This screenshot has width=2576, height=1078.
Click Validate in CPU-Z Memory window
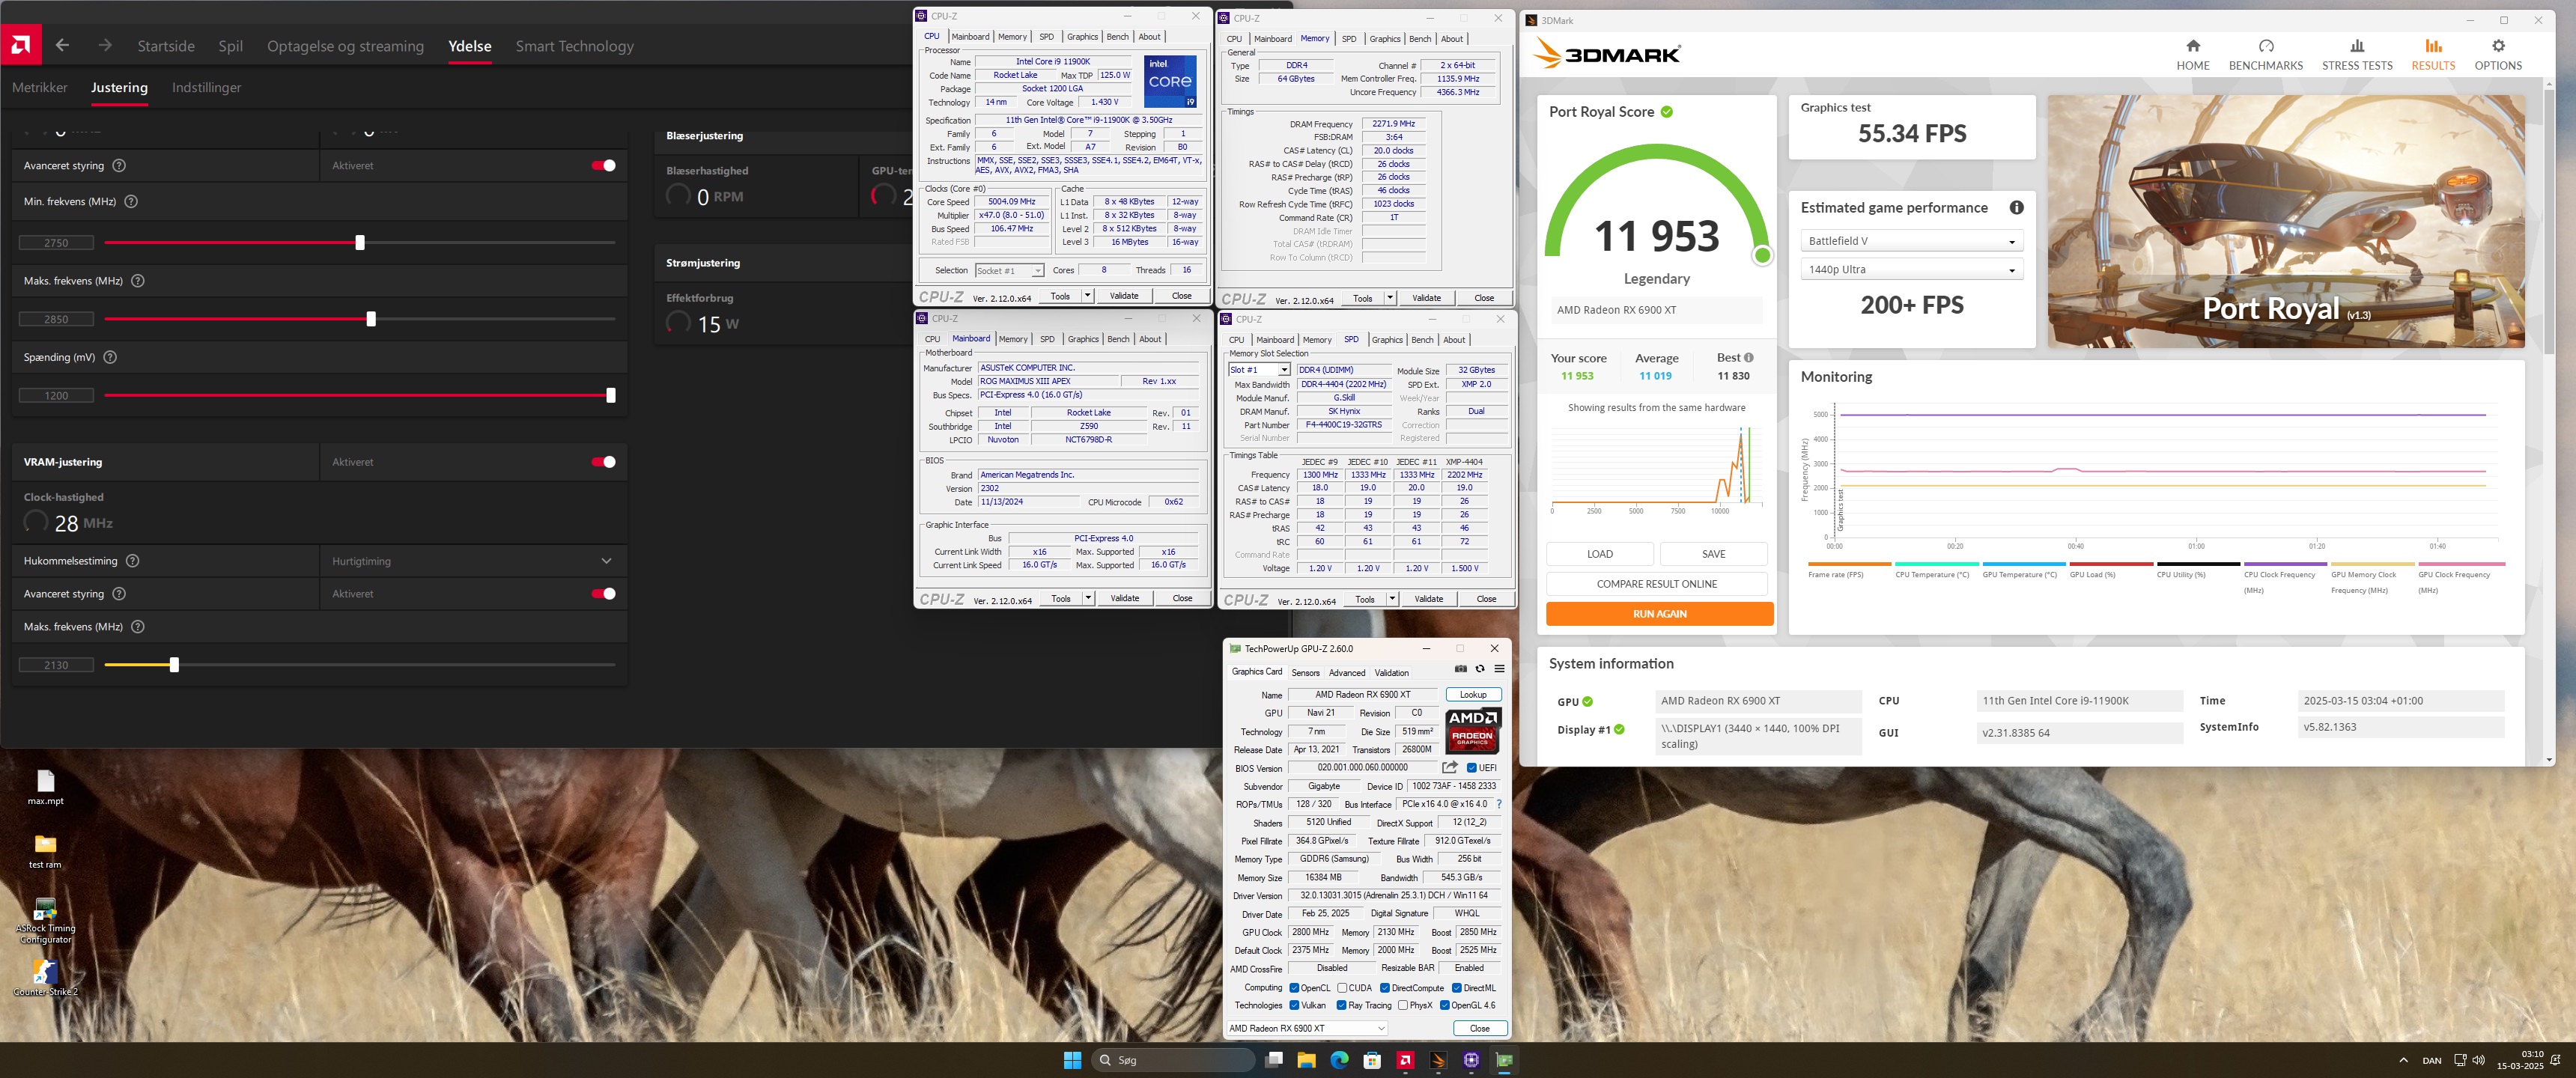pyautogui.click(x=1426, y=298)
